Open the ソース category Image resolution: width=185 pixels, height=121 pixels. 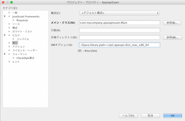[16, 24]
